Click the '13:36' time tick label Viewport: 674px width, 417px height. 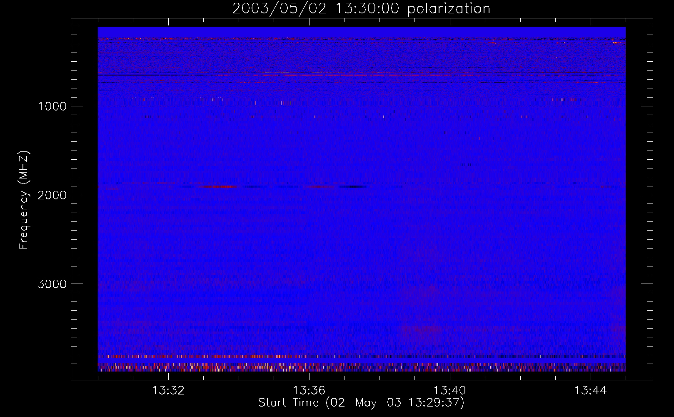(x=309, y=391)
